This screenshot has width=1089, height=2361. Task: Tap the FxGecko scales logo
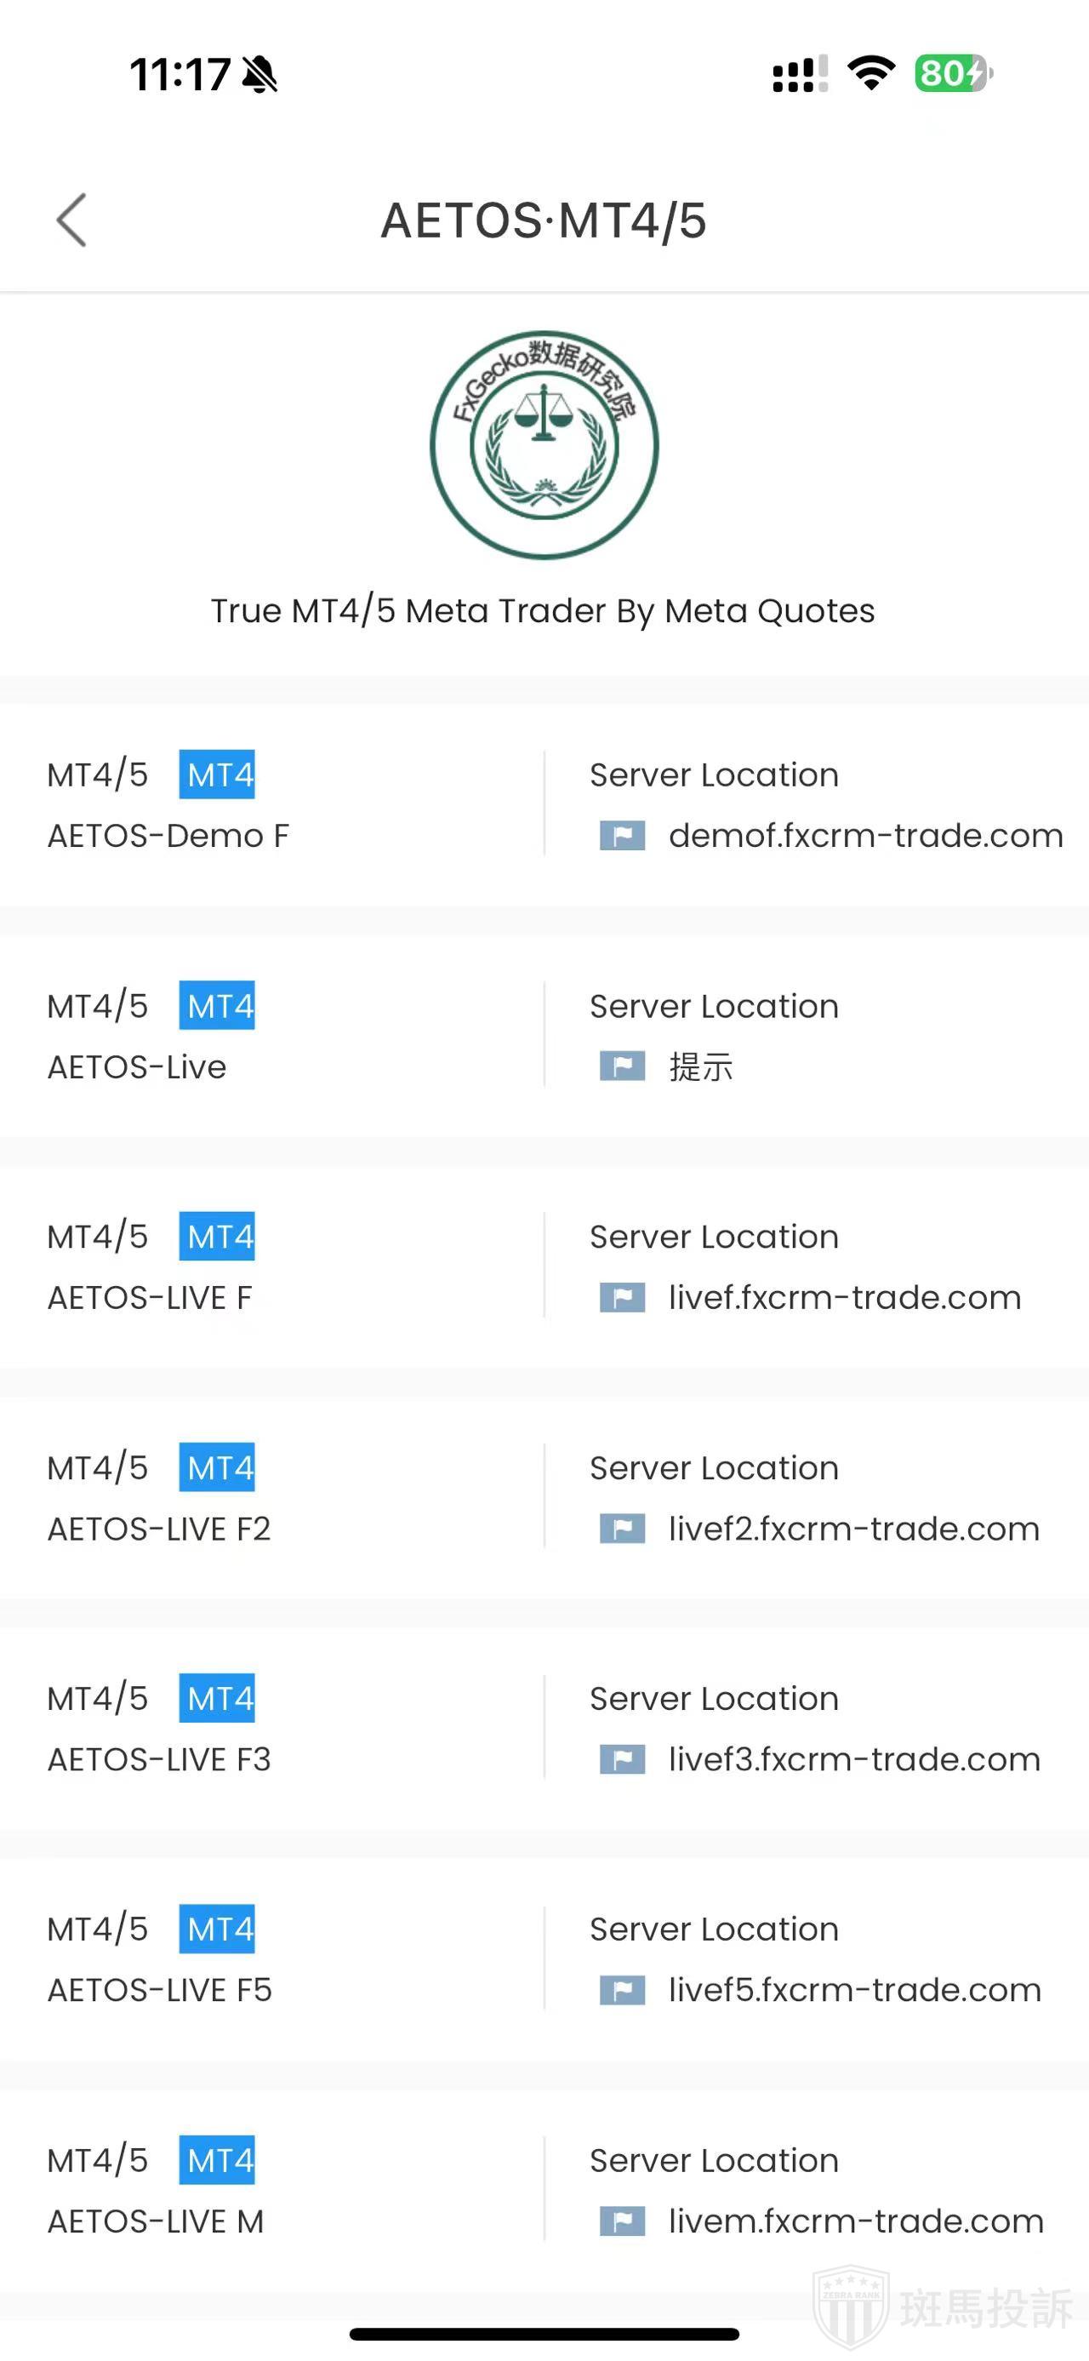coord(544,444)
